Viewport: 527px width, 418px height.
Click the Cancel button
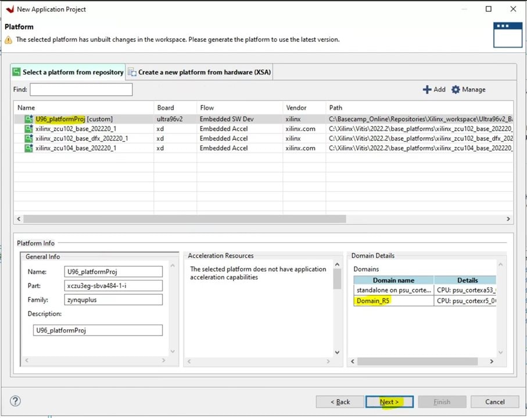pyautogui.click(x=494, y=402)
